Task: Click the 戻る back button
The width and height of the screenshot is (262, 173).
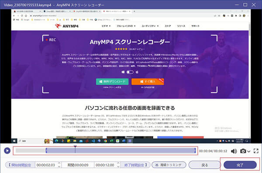Action: [205, 165]
